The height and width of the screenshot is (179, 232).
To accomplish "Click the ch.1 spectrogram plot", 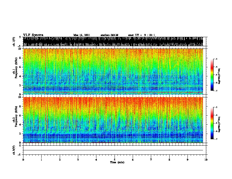I will point(113,71).
